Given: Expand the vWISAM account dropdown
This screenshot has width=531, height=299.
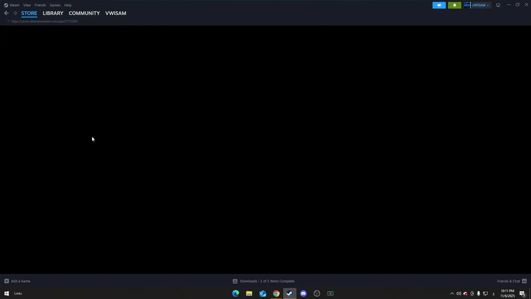Looking at the screenshot, I should coord(487,5).
